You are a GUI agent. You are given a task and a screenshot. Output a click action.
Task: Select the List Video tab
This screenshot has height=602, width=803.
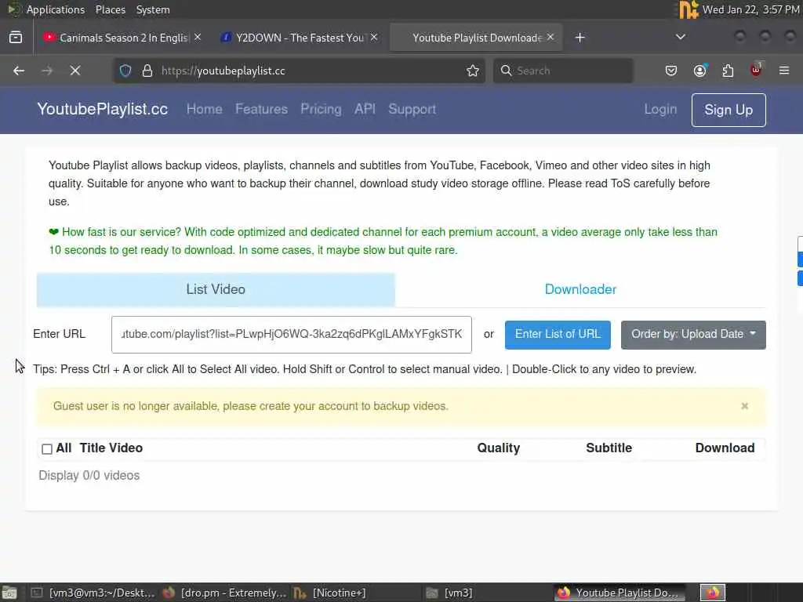(x=216, y=290)
